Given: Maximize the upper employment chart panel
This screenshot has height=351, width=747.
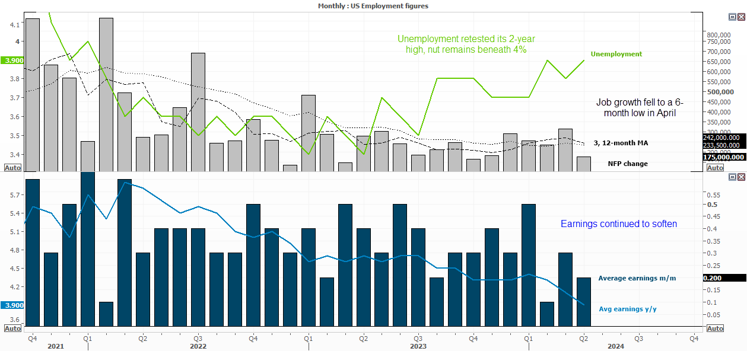Looking at the screenshot, I should pyautogui.click(x=732, y=17).
